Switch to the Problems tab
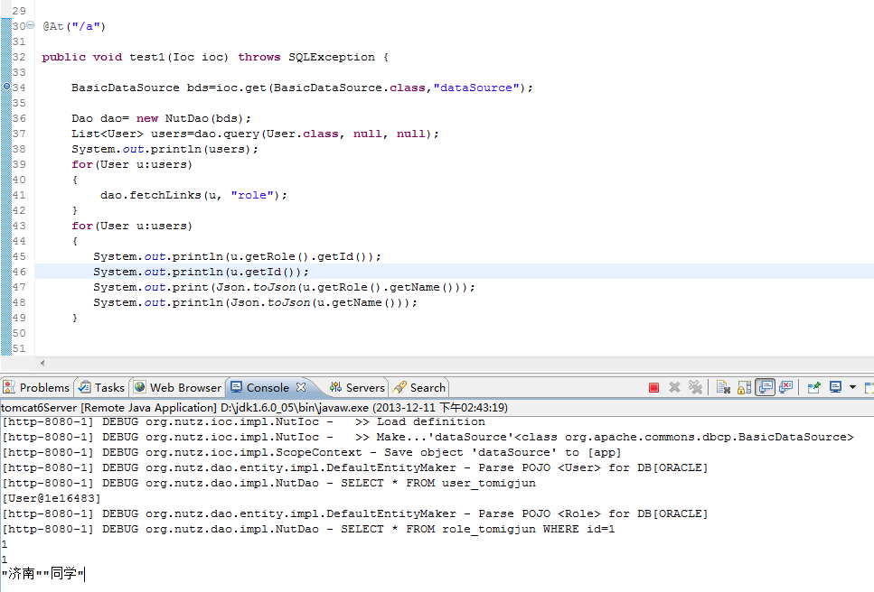 [x=37, y=388]
